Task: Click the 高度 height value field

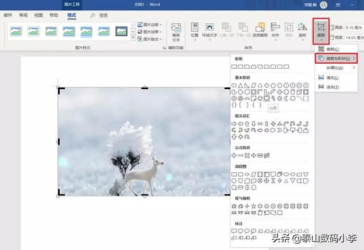Action: coord(354,28)
